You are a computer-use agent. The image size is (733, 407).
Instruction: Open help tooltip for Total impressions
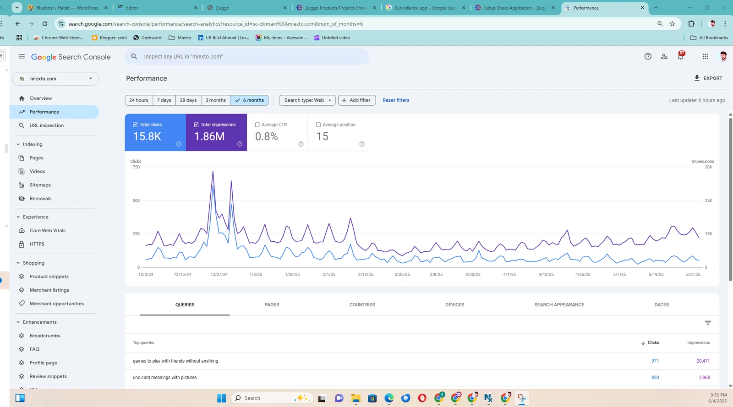(240, 144)
